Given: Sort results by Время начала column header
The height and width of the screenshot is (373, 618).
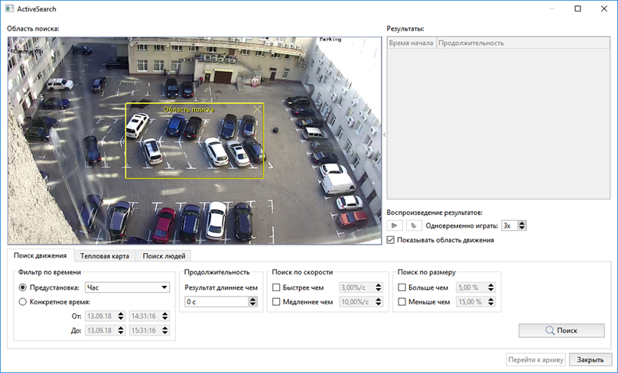Looking at the screenshot, I should coord(411,43).
